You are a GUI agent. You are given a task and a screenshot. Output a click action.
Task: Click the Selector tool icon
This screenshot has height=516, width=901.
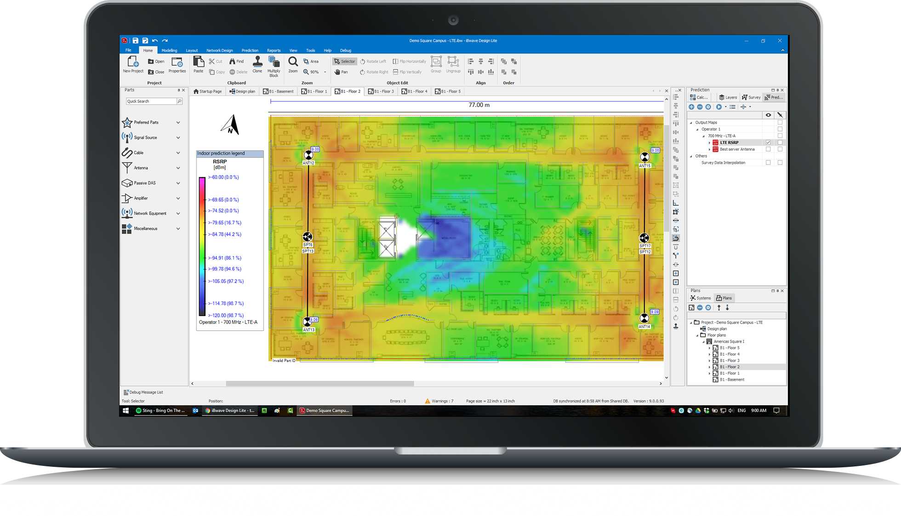pyautogui.click(x=344, y=61)
